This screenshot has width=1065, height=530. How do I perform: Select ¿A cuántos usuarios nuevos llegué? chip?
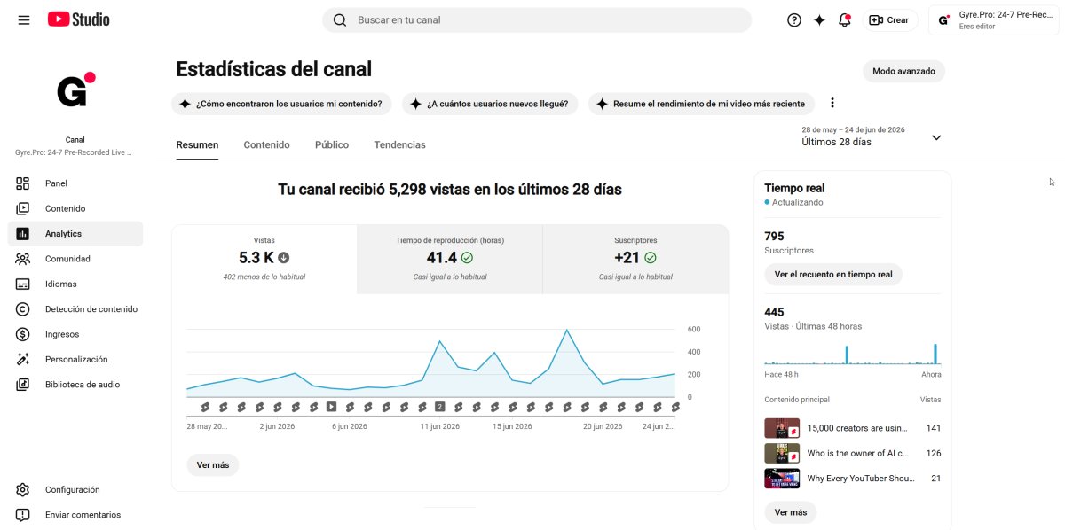point(490,104)
